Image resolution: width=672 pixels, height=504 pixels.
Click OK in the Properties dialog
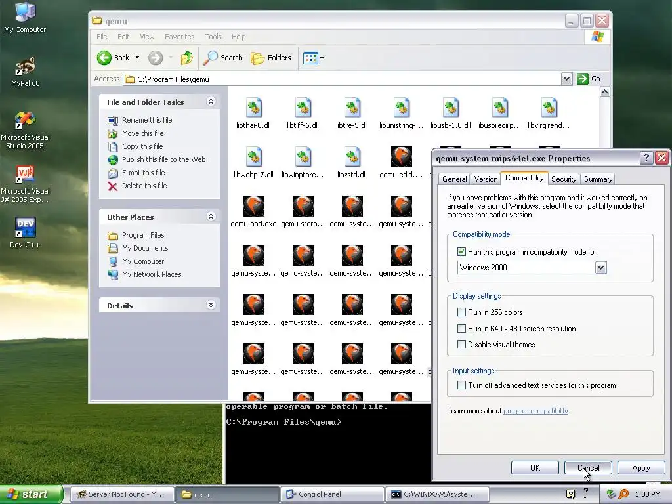[535, 467]
